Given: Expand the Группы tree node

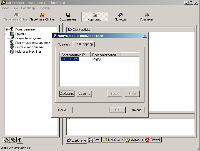Looking at the screenshot, I should point(7,34).
